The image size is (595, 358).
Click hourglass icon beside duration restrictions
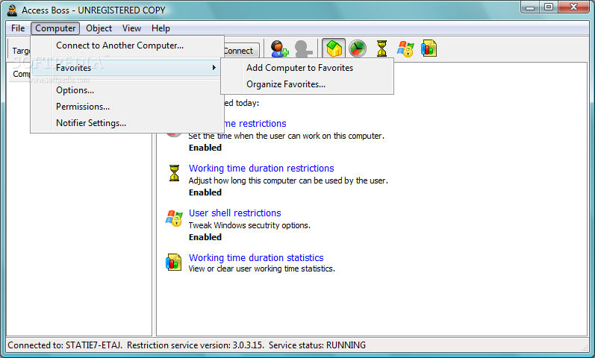(174, 173)
